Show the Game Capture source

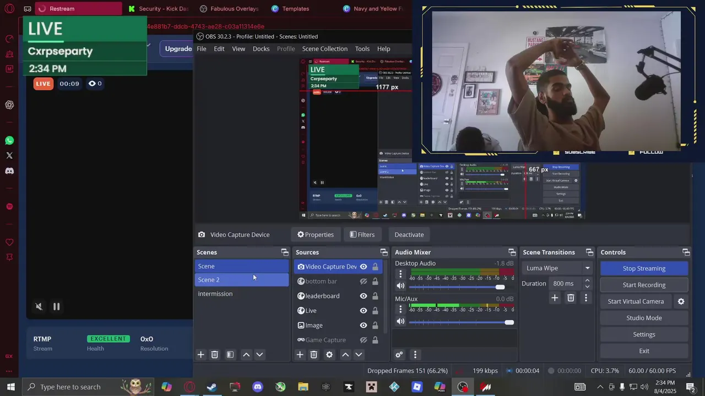coord(364,340)
